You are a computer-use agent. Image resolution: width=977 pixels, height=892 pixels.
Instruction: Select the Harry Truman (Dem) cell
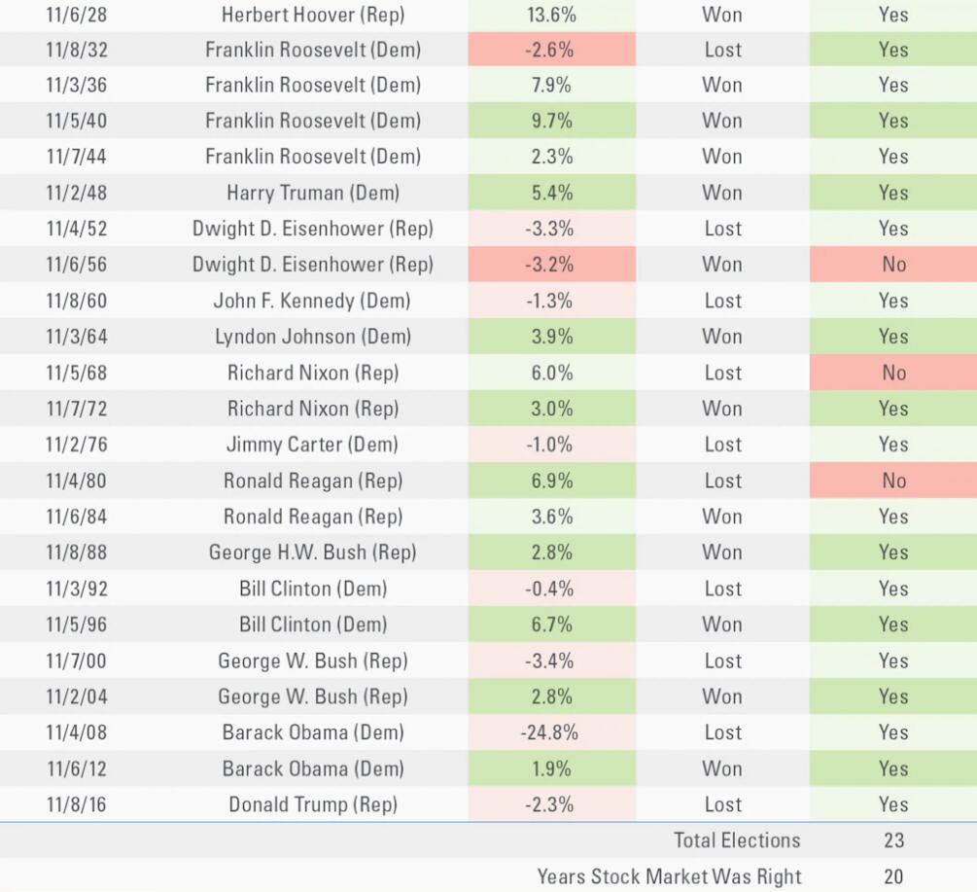tap(313, 193)
